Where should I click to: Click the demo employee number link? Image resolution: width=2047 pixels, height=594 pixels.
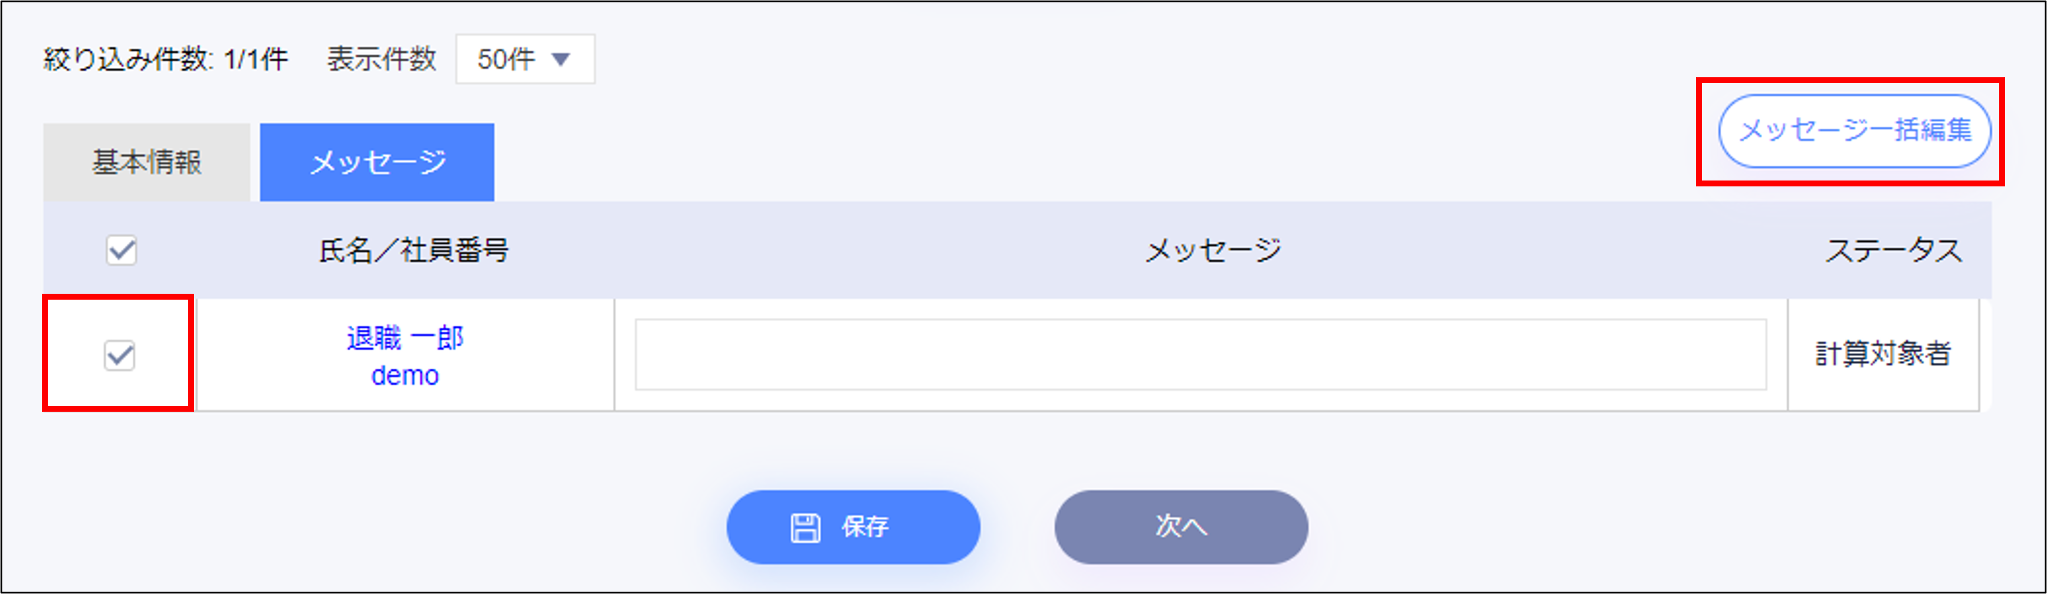(405, 375)
